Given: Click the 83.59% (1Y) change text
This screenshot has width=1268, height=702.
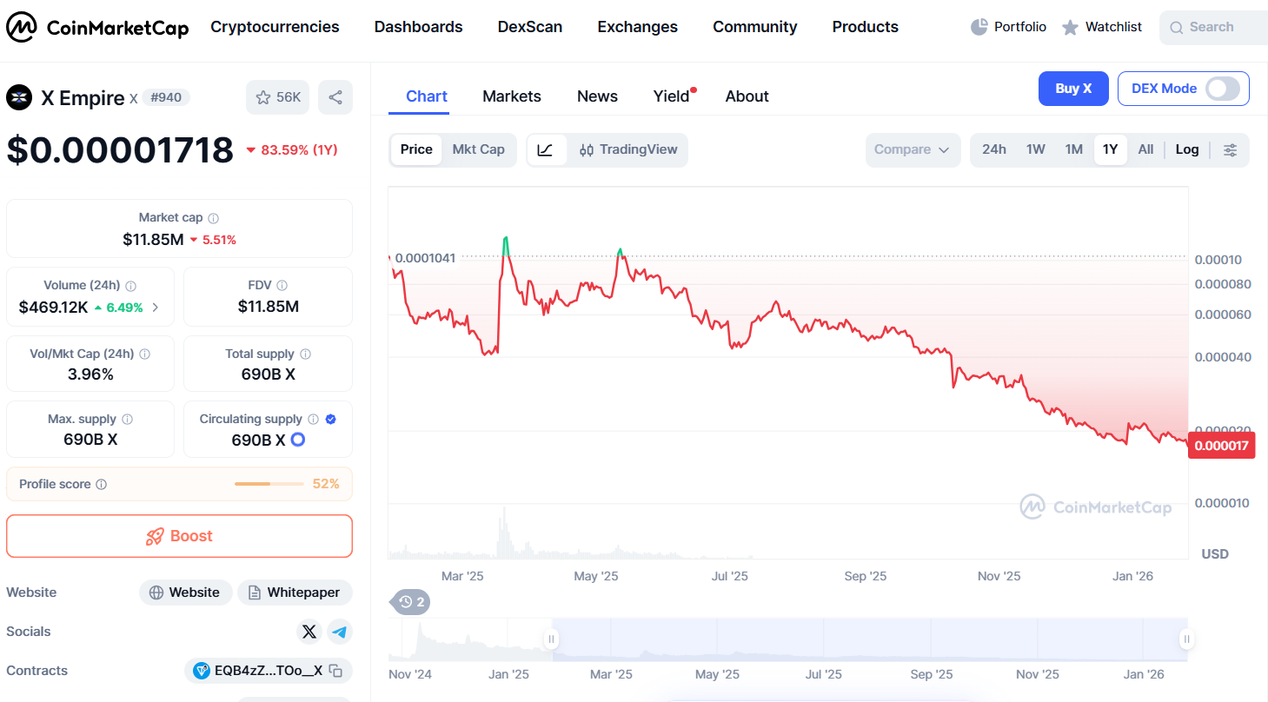Looking at the screenshot, I should coord(299,149).
